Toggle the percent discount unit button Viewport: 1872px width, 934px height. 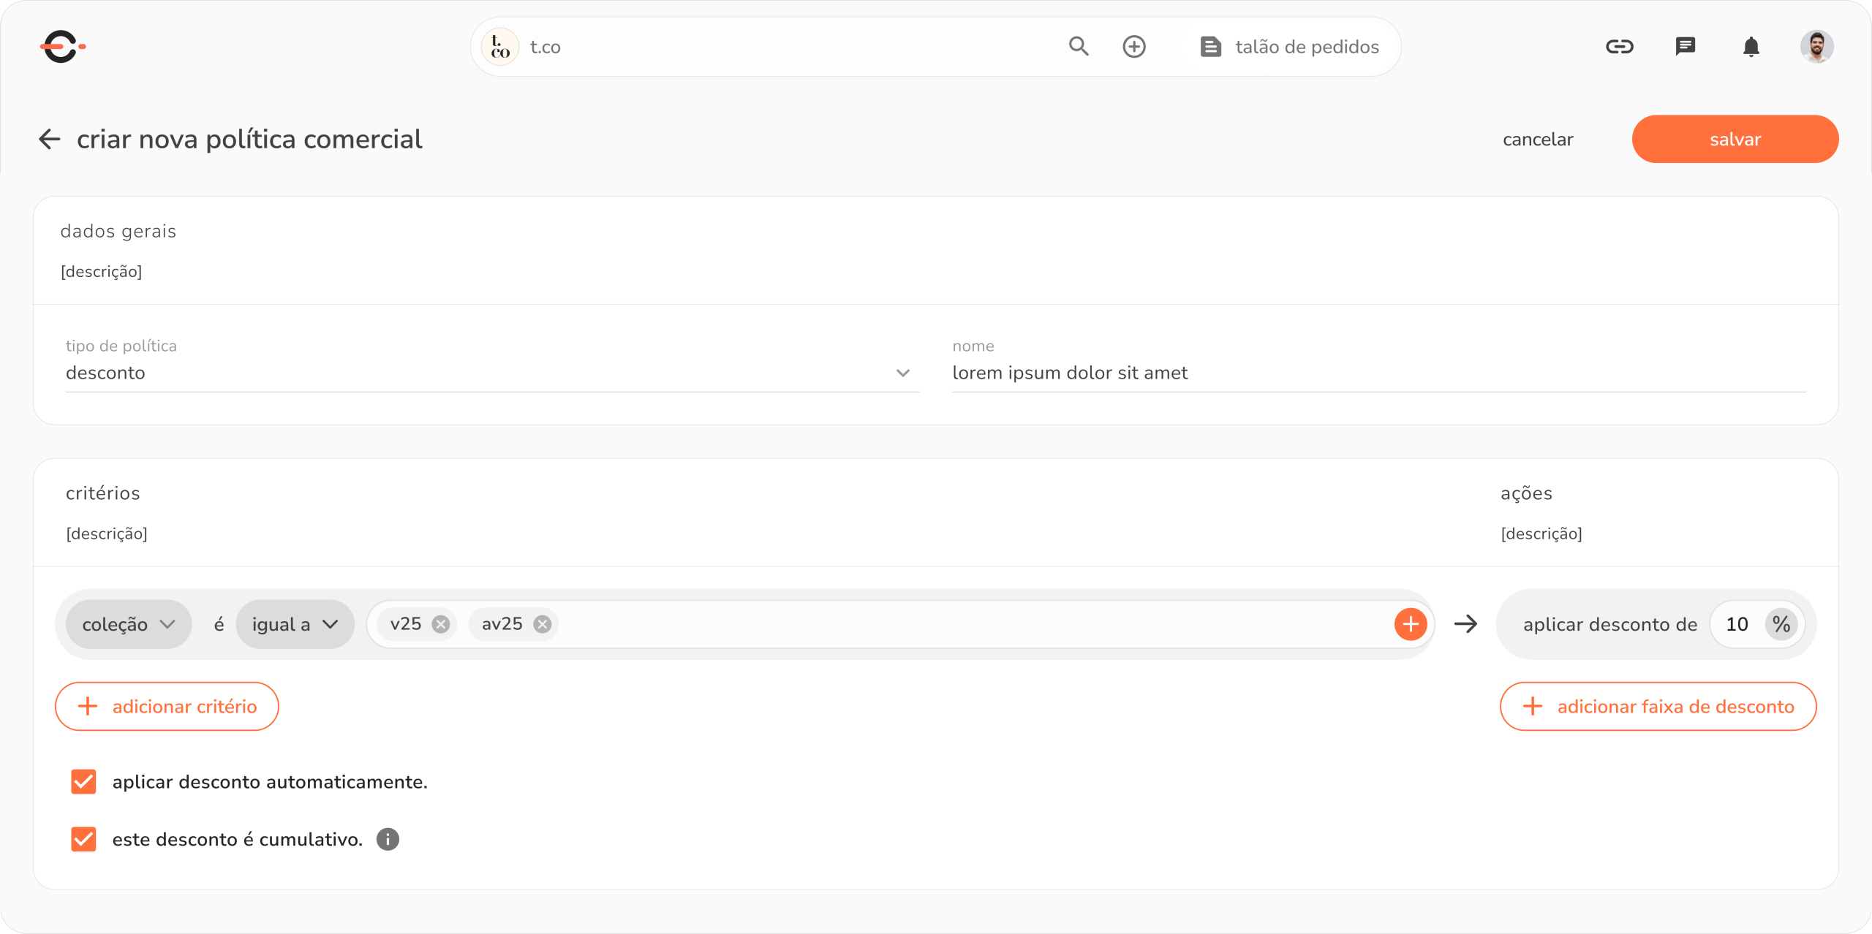[1781, 624]
